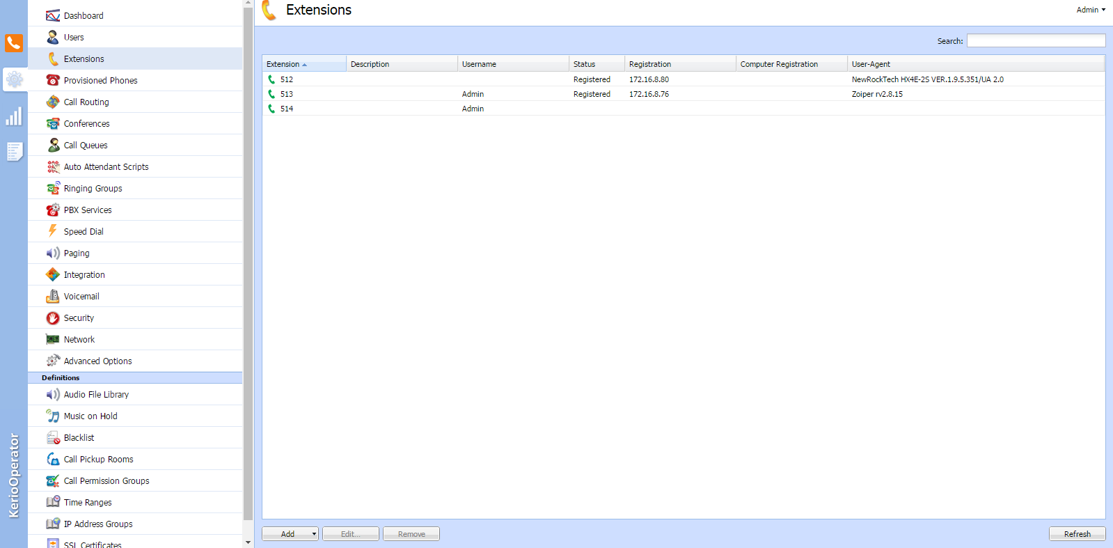Sort by the Computer Registration column header
The height and width of the screenshot is (548, 1113).
pos(791,64)
